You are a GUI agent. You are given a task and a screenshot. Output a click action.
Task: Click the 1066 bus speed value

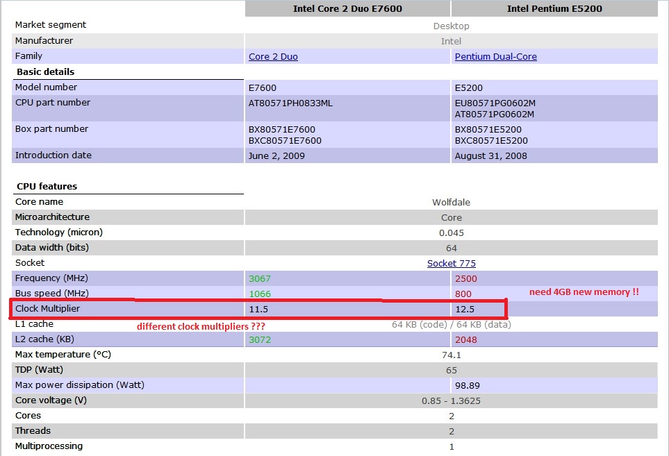click(260, 294)
